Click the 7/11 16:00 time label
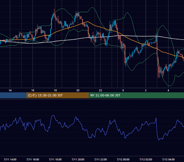 pos(33,159)
